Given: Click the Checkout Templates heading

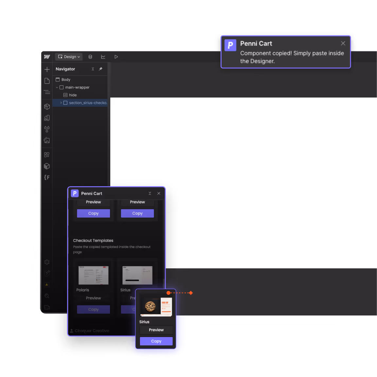Looking at the screenshot, I should (93, 241).
